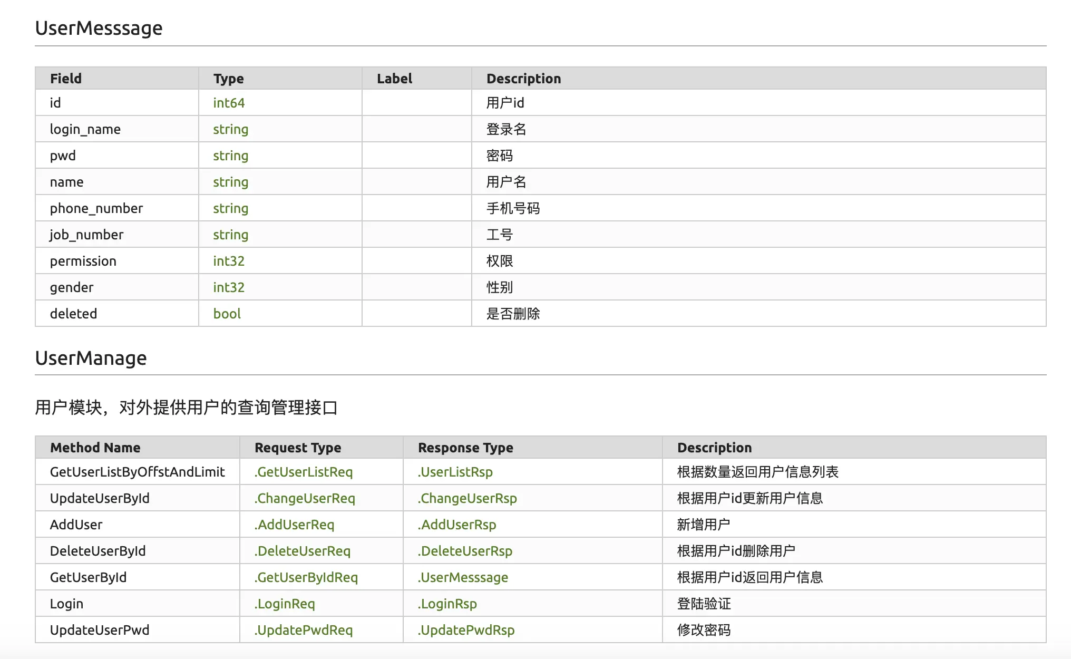
Task: Follow the .DeleteUserReq link
Action: (303, 551)
